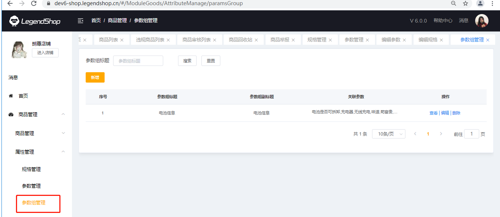Open 规格管理 in the sidebar
The image size is (500, 217).
click(31, 169)
